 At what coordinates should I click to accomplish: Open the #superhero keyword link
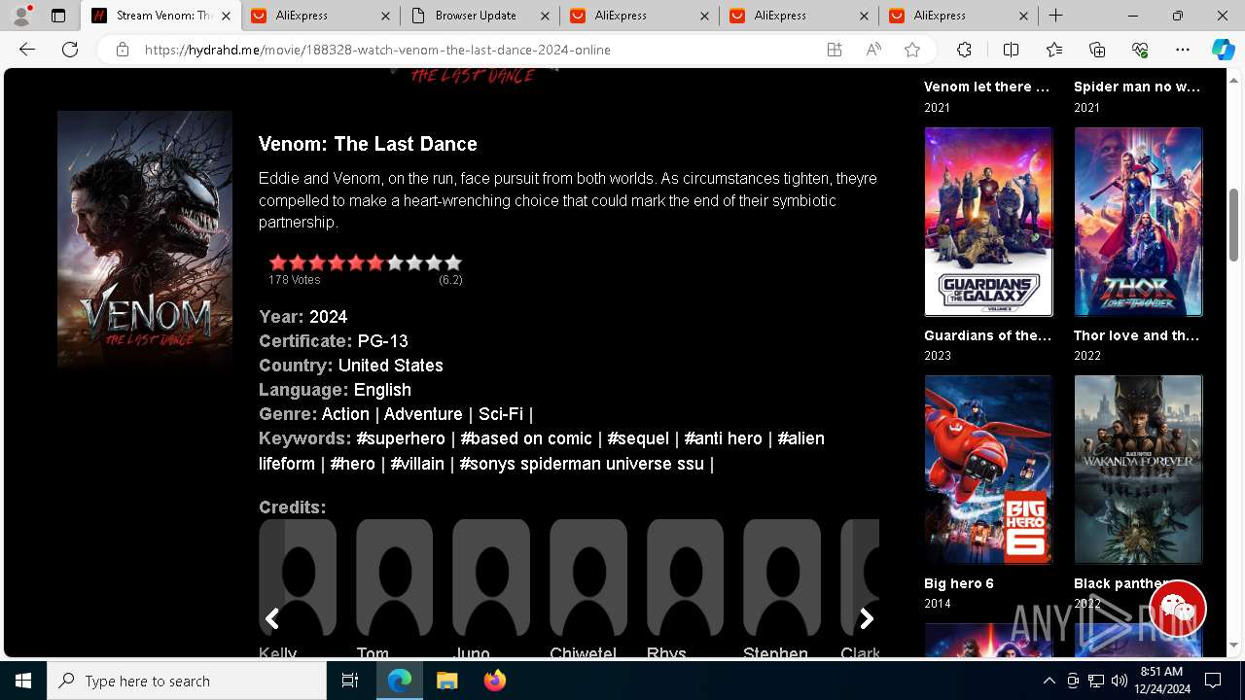[401, 438]
